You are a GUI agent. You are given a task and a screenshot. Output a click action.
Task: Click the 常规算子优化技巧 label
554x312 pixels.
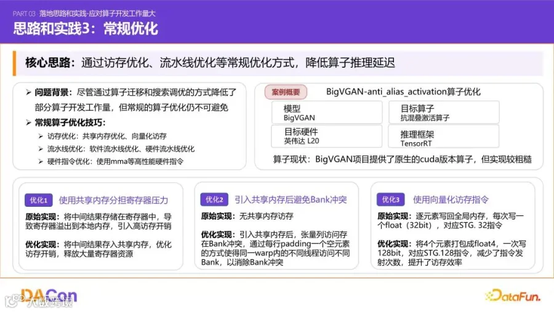pos(70,122)
